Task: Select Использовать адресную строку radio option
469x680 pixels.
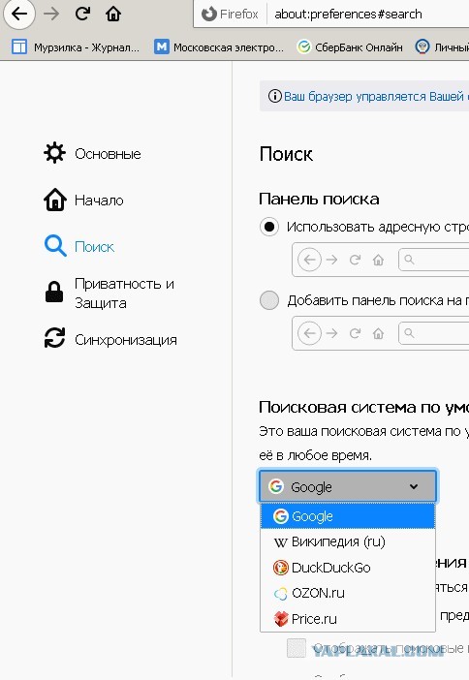Action: point(269,227)
